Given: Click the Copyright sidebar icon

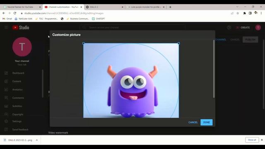Looking at the screenshot, I should pyautogui.click(x=6, y=114).
